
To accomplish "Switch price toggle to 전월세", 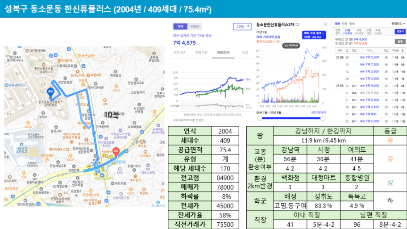I will [195, 26].
